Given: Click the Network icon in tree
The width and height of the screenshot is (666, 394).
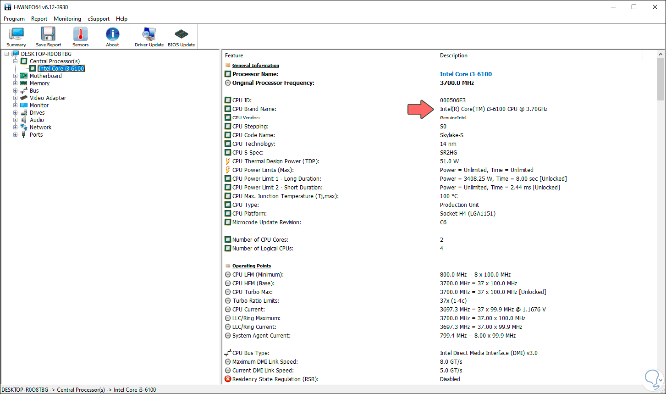Looking at the screenshot, I should pos(24,128).
